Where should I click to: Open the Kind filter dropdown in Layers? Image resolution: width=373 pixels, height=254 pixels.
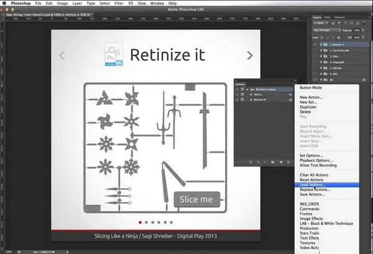point(321,23)
